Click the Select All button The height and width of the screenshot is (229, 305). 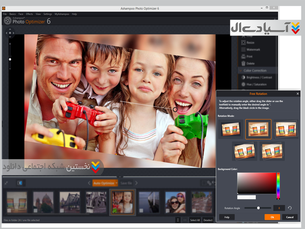[x=195, y=220]
